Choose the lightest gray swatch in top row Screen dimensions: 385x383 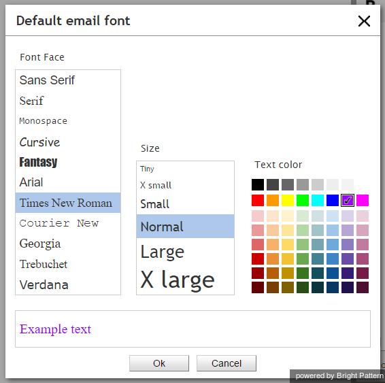348,184
